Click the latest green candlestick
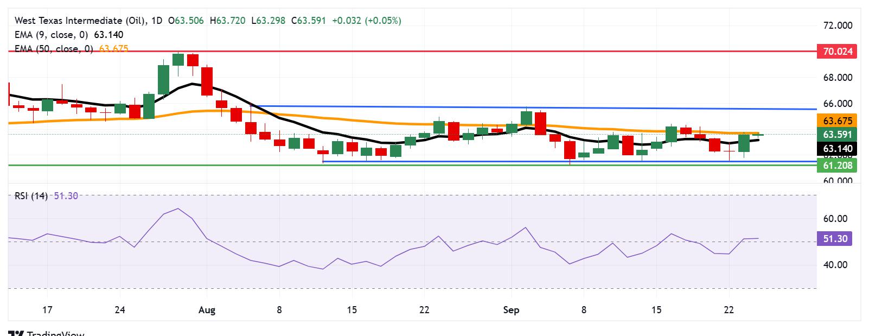The image size is (869, 336). pyautogui.click(x=758, y=134)
